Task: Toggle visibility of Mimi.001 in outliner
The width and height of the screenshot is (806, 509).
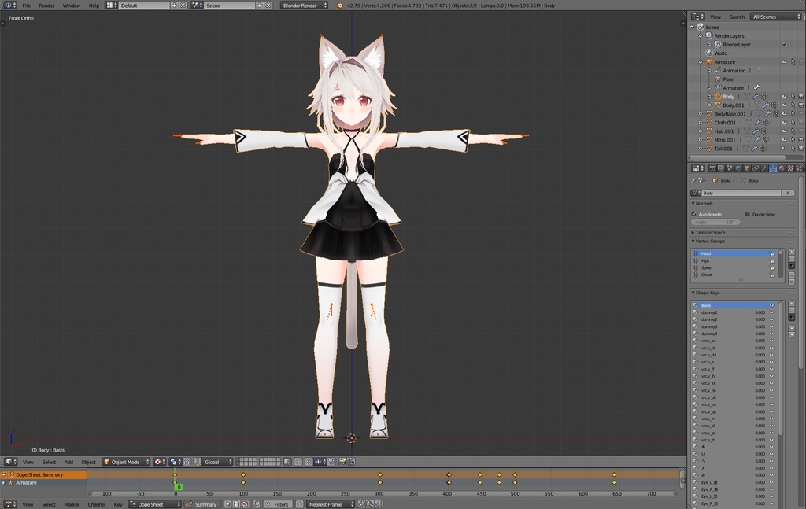Action: [785, 140]
